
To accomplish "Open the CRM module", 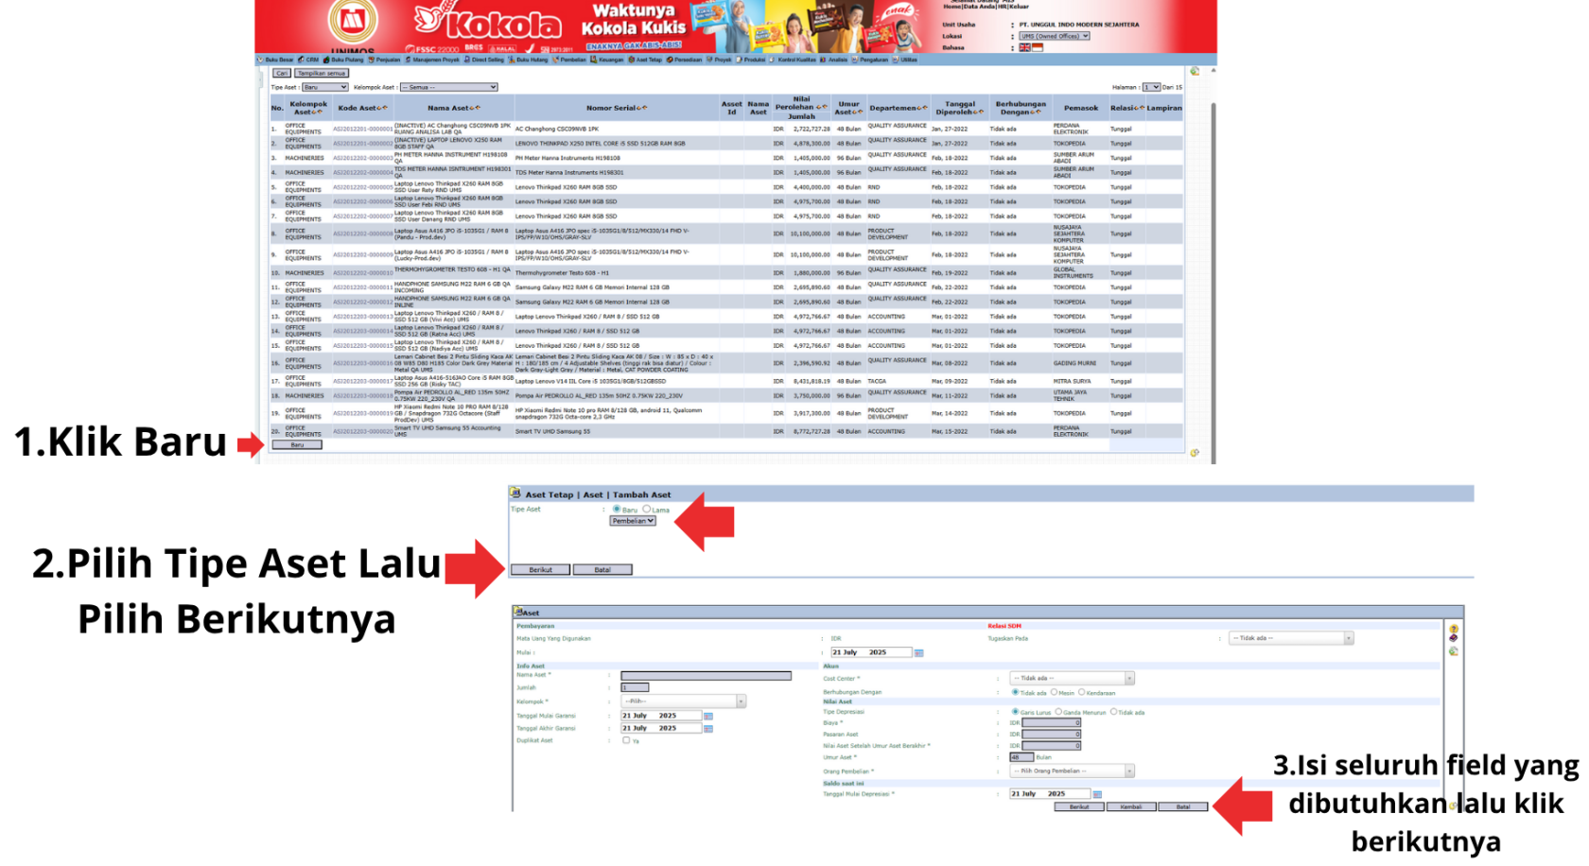I will 310,60.
